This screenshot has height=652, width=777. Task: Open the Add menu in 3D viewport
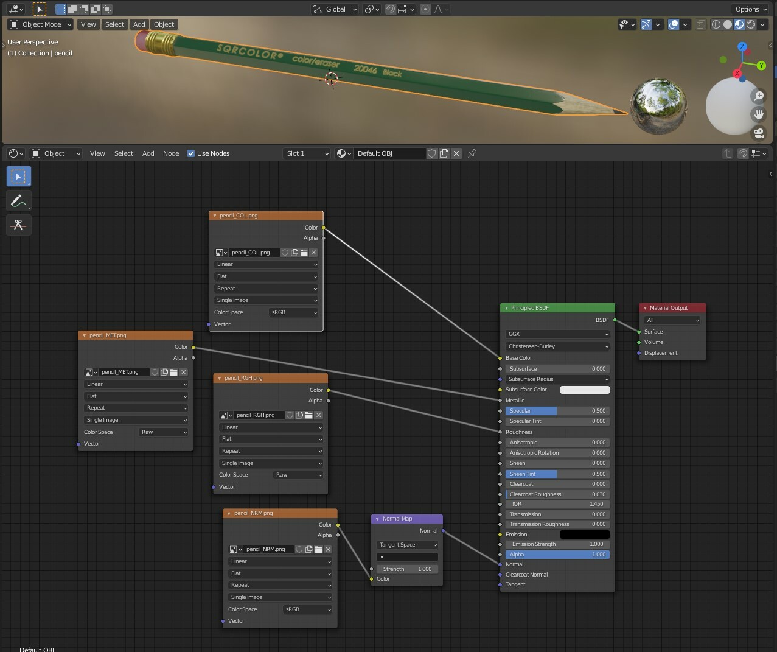(x=139, y=24)
